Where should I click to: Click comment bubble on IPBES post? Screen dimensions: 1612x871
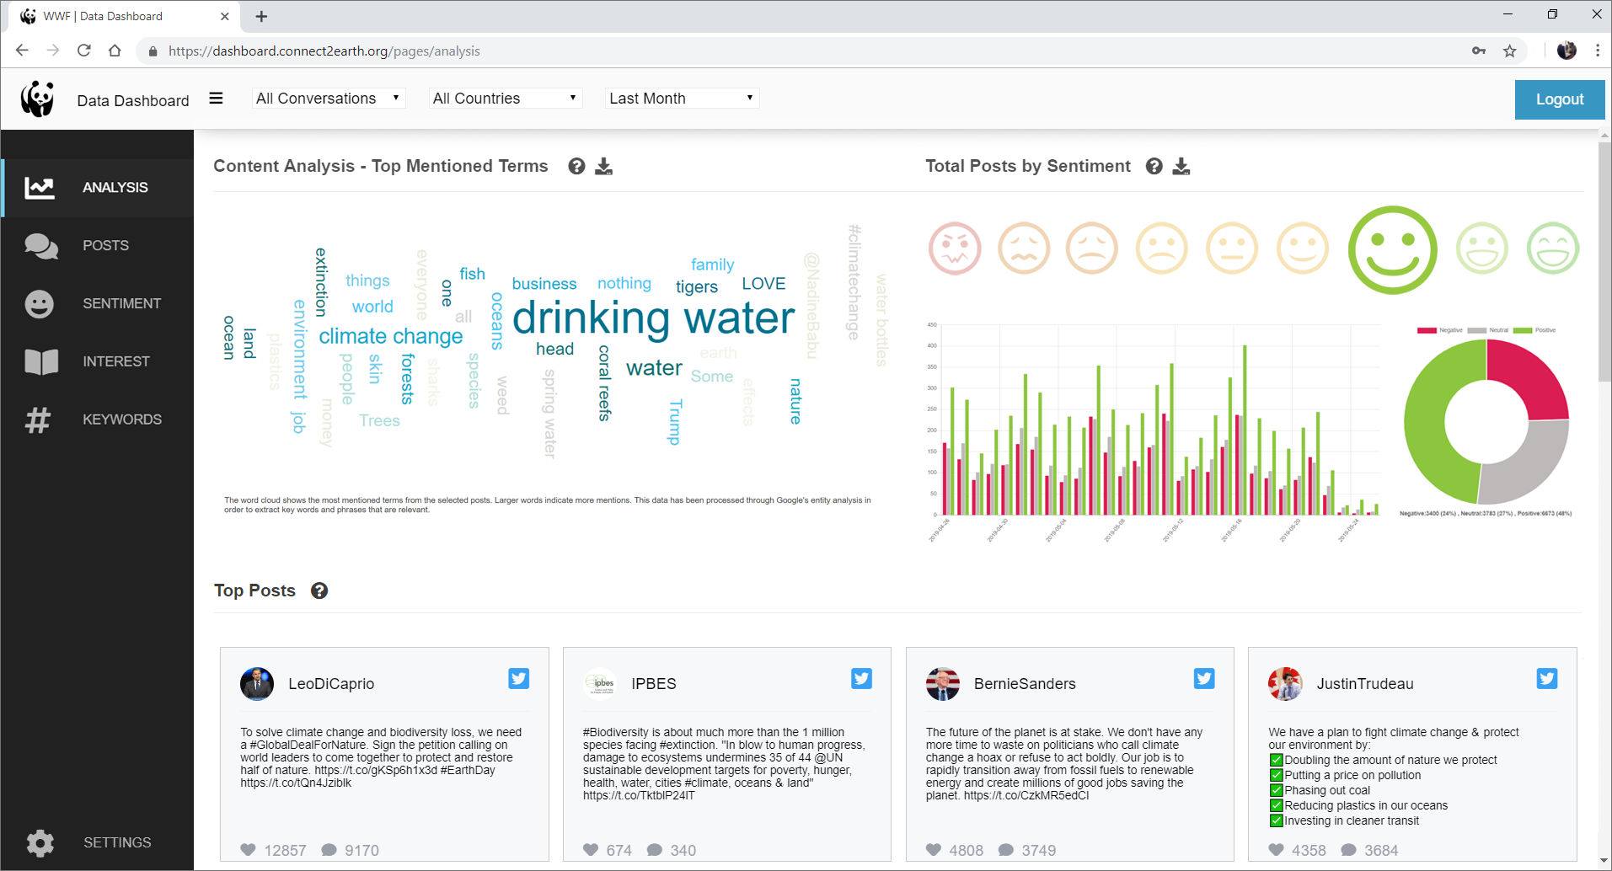point(654,850)
